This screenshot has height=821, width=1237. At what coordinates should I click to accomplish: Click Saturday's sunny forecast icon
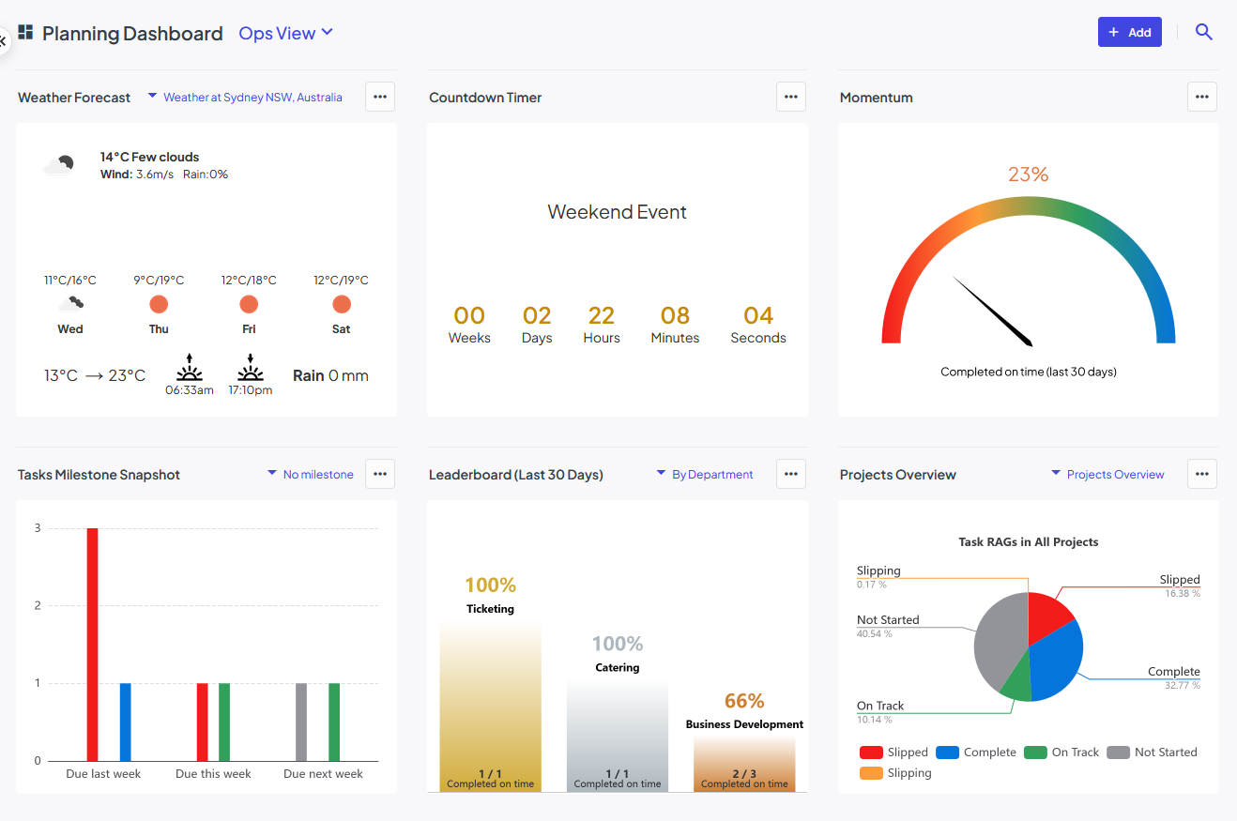click(342, 304)
